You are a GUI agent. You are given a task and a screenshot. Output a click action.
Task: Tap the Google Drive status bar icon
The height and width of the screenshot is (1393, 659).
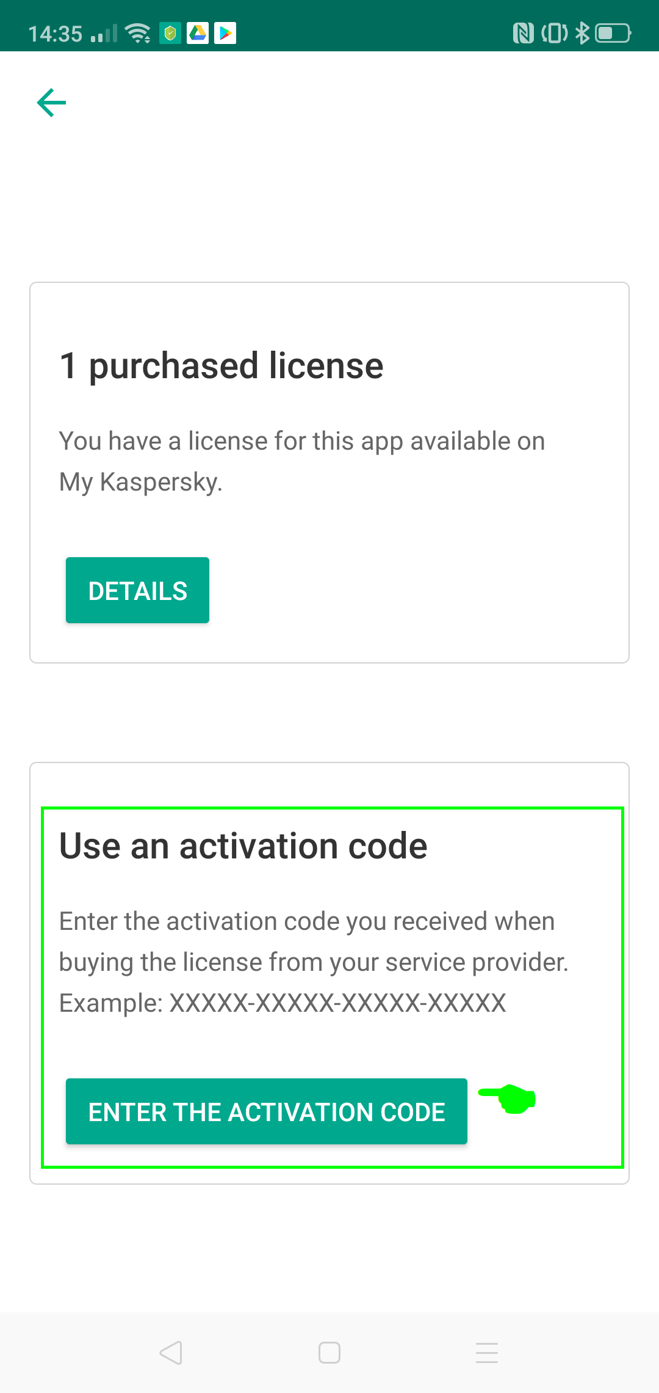click(x=198, y=33)
